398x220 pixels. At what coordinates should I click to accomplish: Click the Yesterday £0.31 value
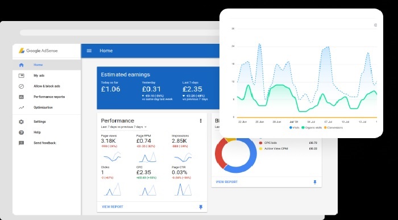tap(151, 89)
